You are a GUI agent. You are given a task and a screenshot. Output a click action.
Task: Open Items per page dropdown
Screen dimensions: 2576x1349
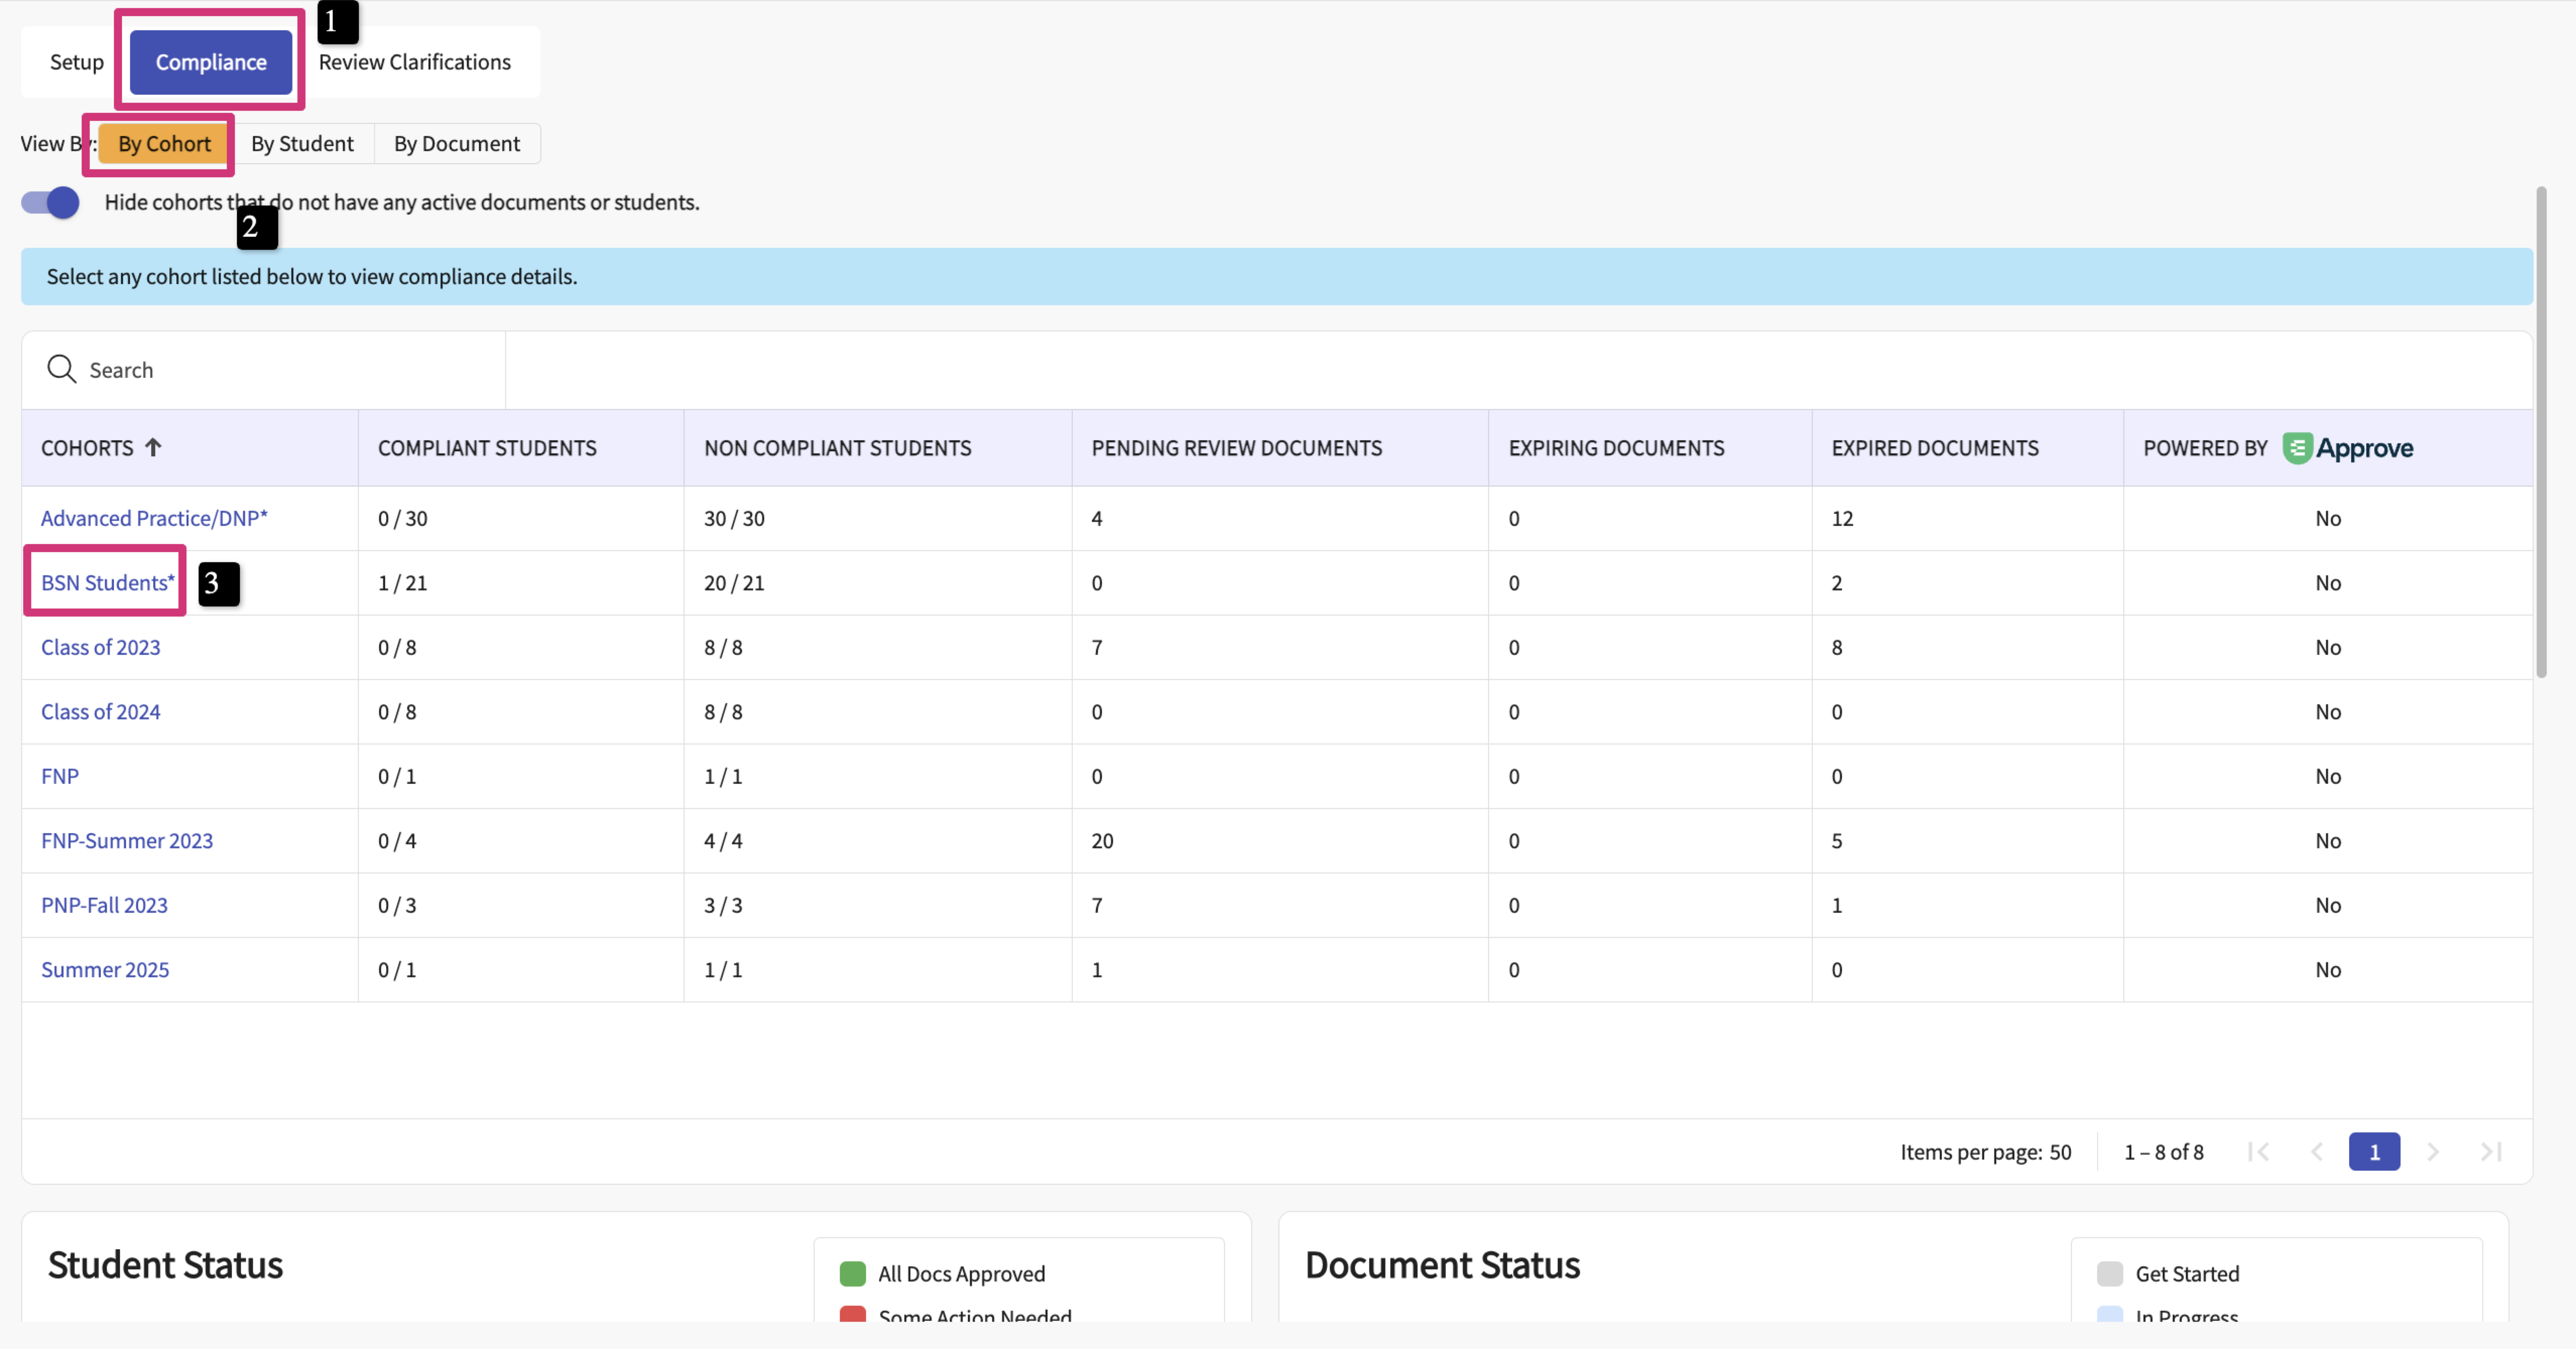tap(2059, 1152)
